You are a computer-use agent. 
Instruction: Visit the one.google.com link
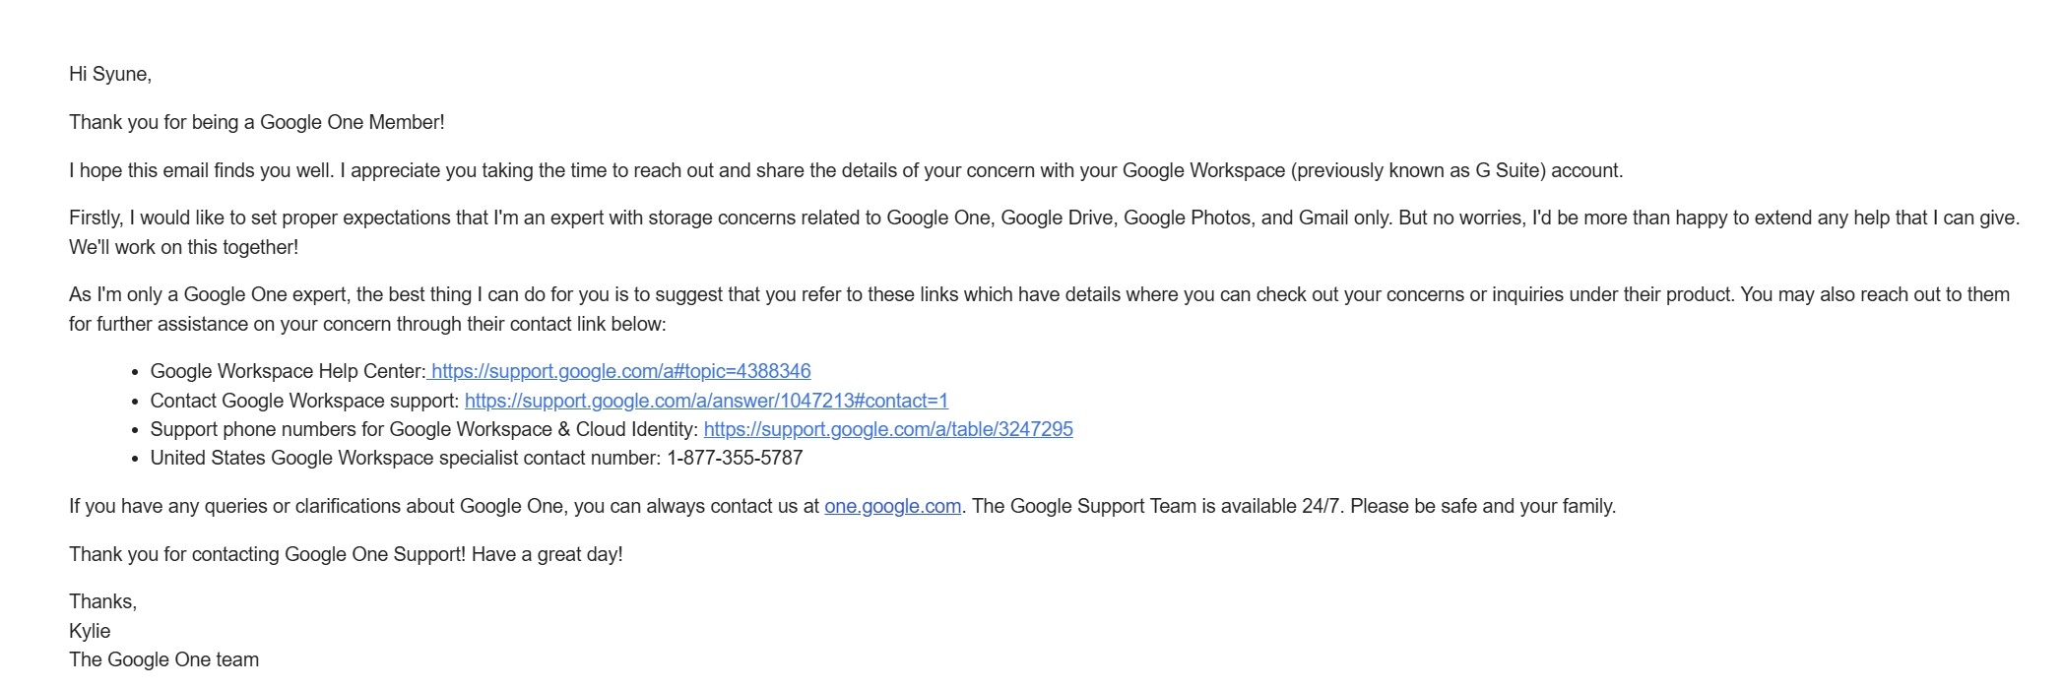[x=892, y=506]
